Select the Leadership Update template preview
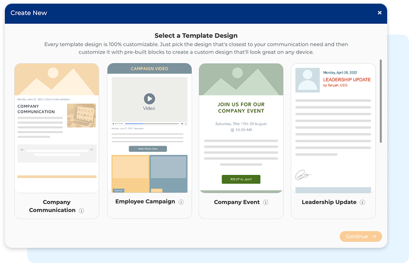 [333, 128]
